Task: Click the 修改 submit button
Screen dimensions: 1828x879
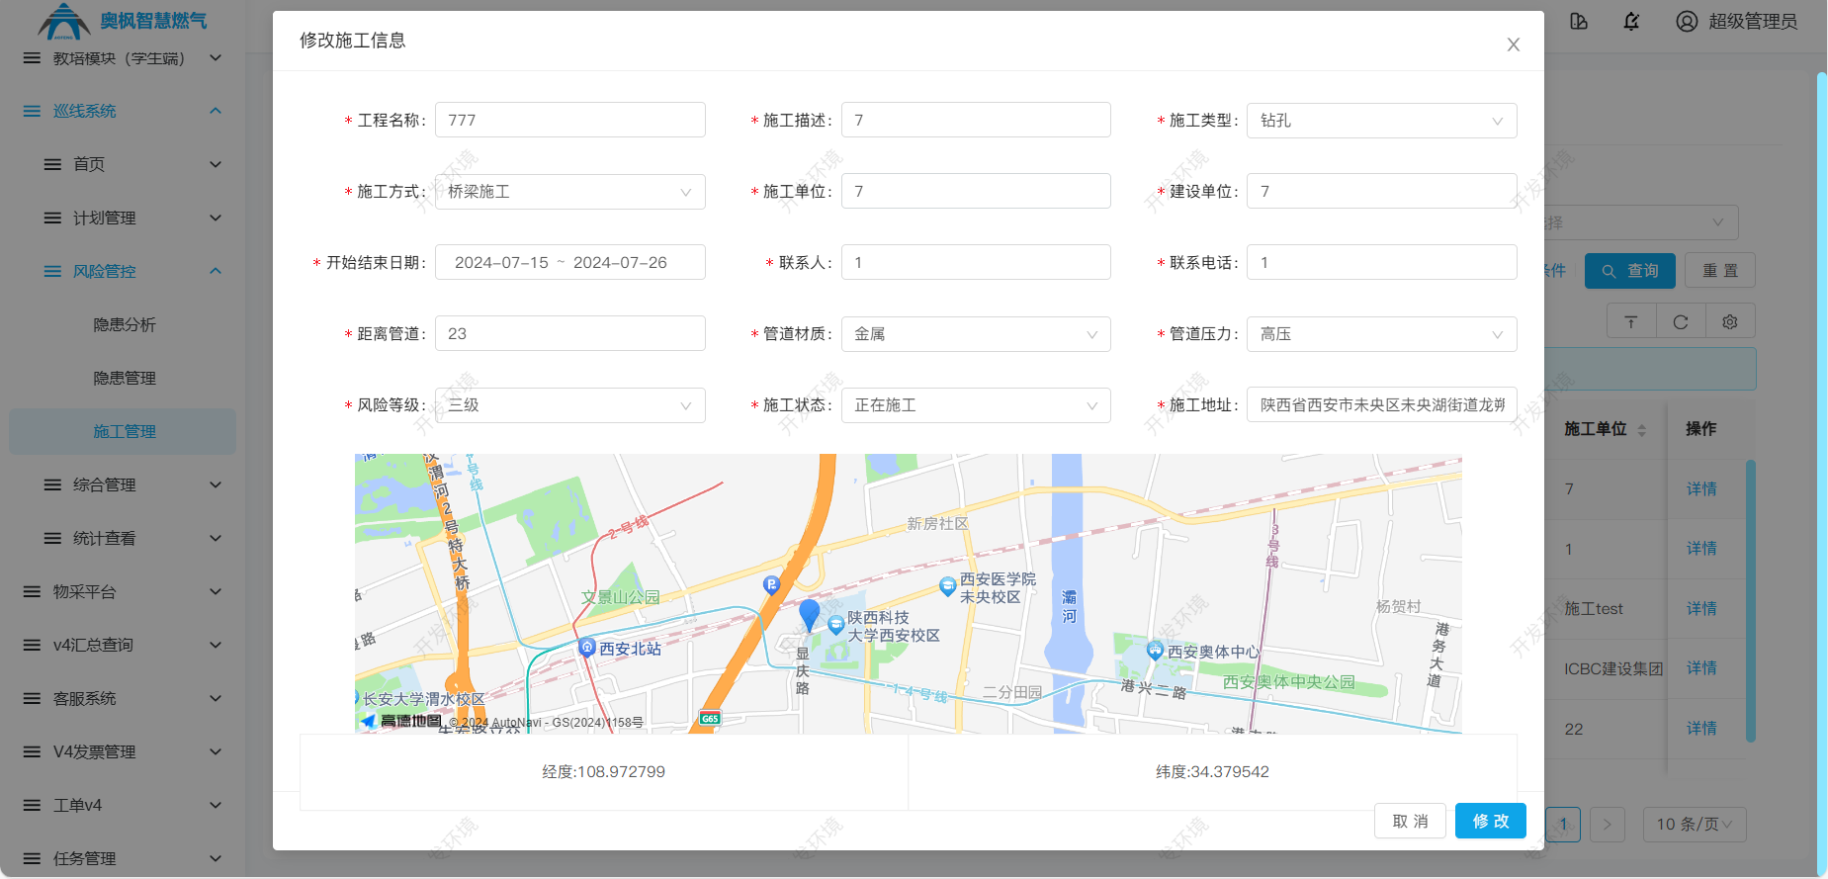Action: (x=1491, y=821)
